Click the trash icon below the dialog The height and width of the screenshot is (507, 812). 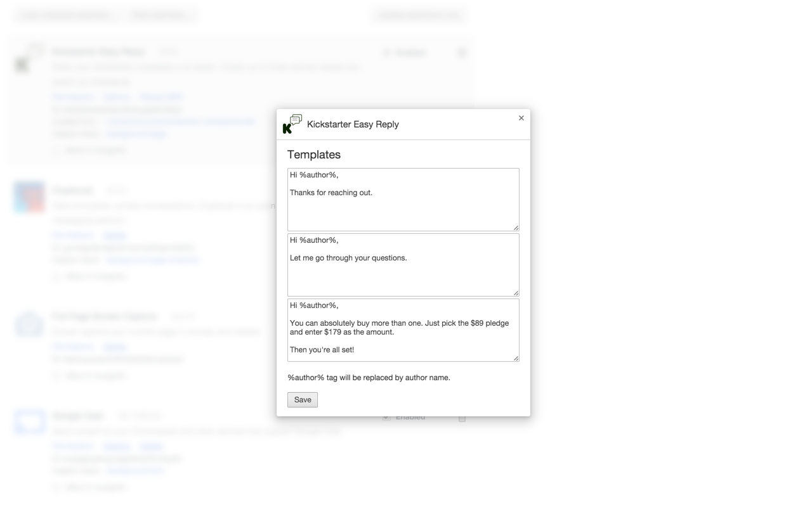[462, 418]
